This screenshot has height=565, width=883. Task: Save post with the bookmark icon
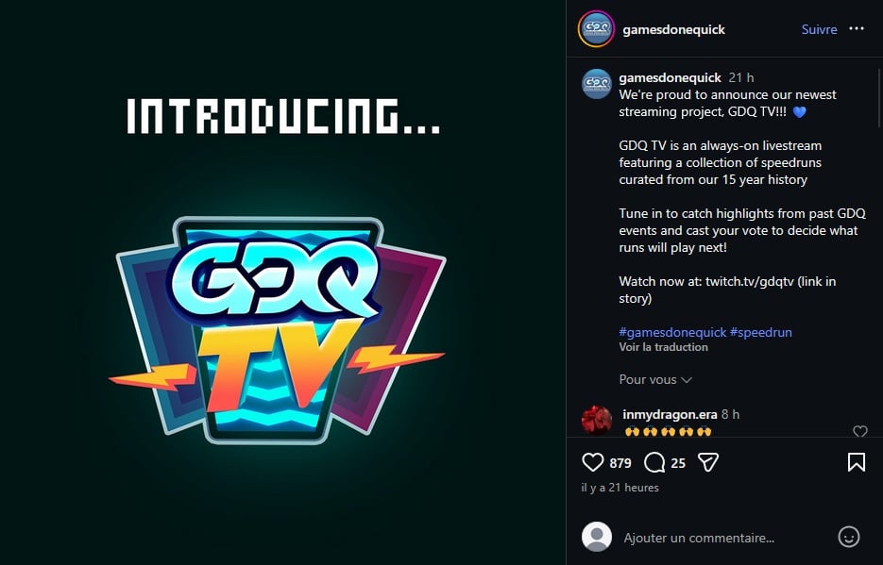(856, 462)
